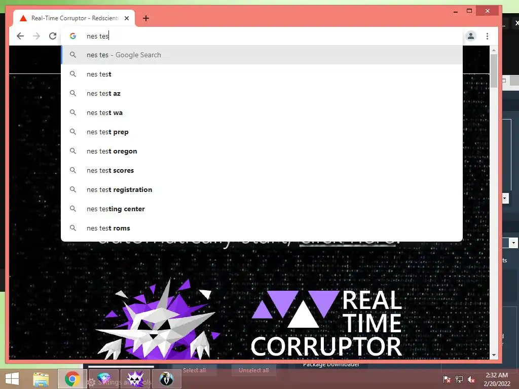Switch to Chrome on the taskbar
The height and width of the screenshot is (389, 519).
coord(72,379)
